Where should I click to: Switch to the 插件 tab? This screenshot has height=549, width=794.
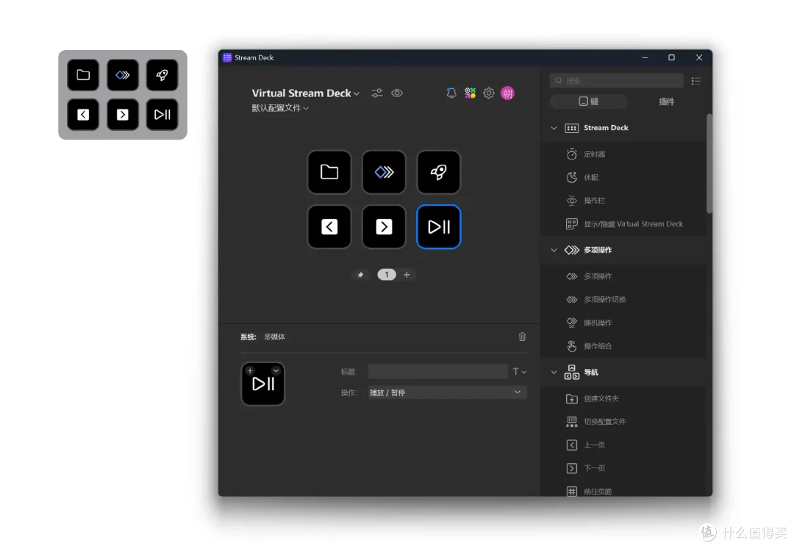tap(666, 101)
